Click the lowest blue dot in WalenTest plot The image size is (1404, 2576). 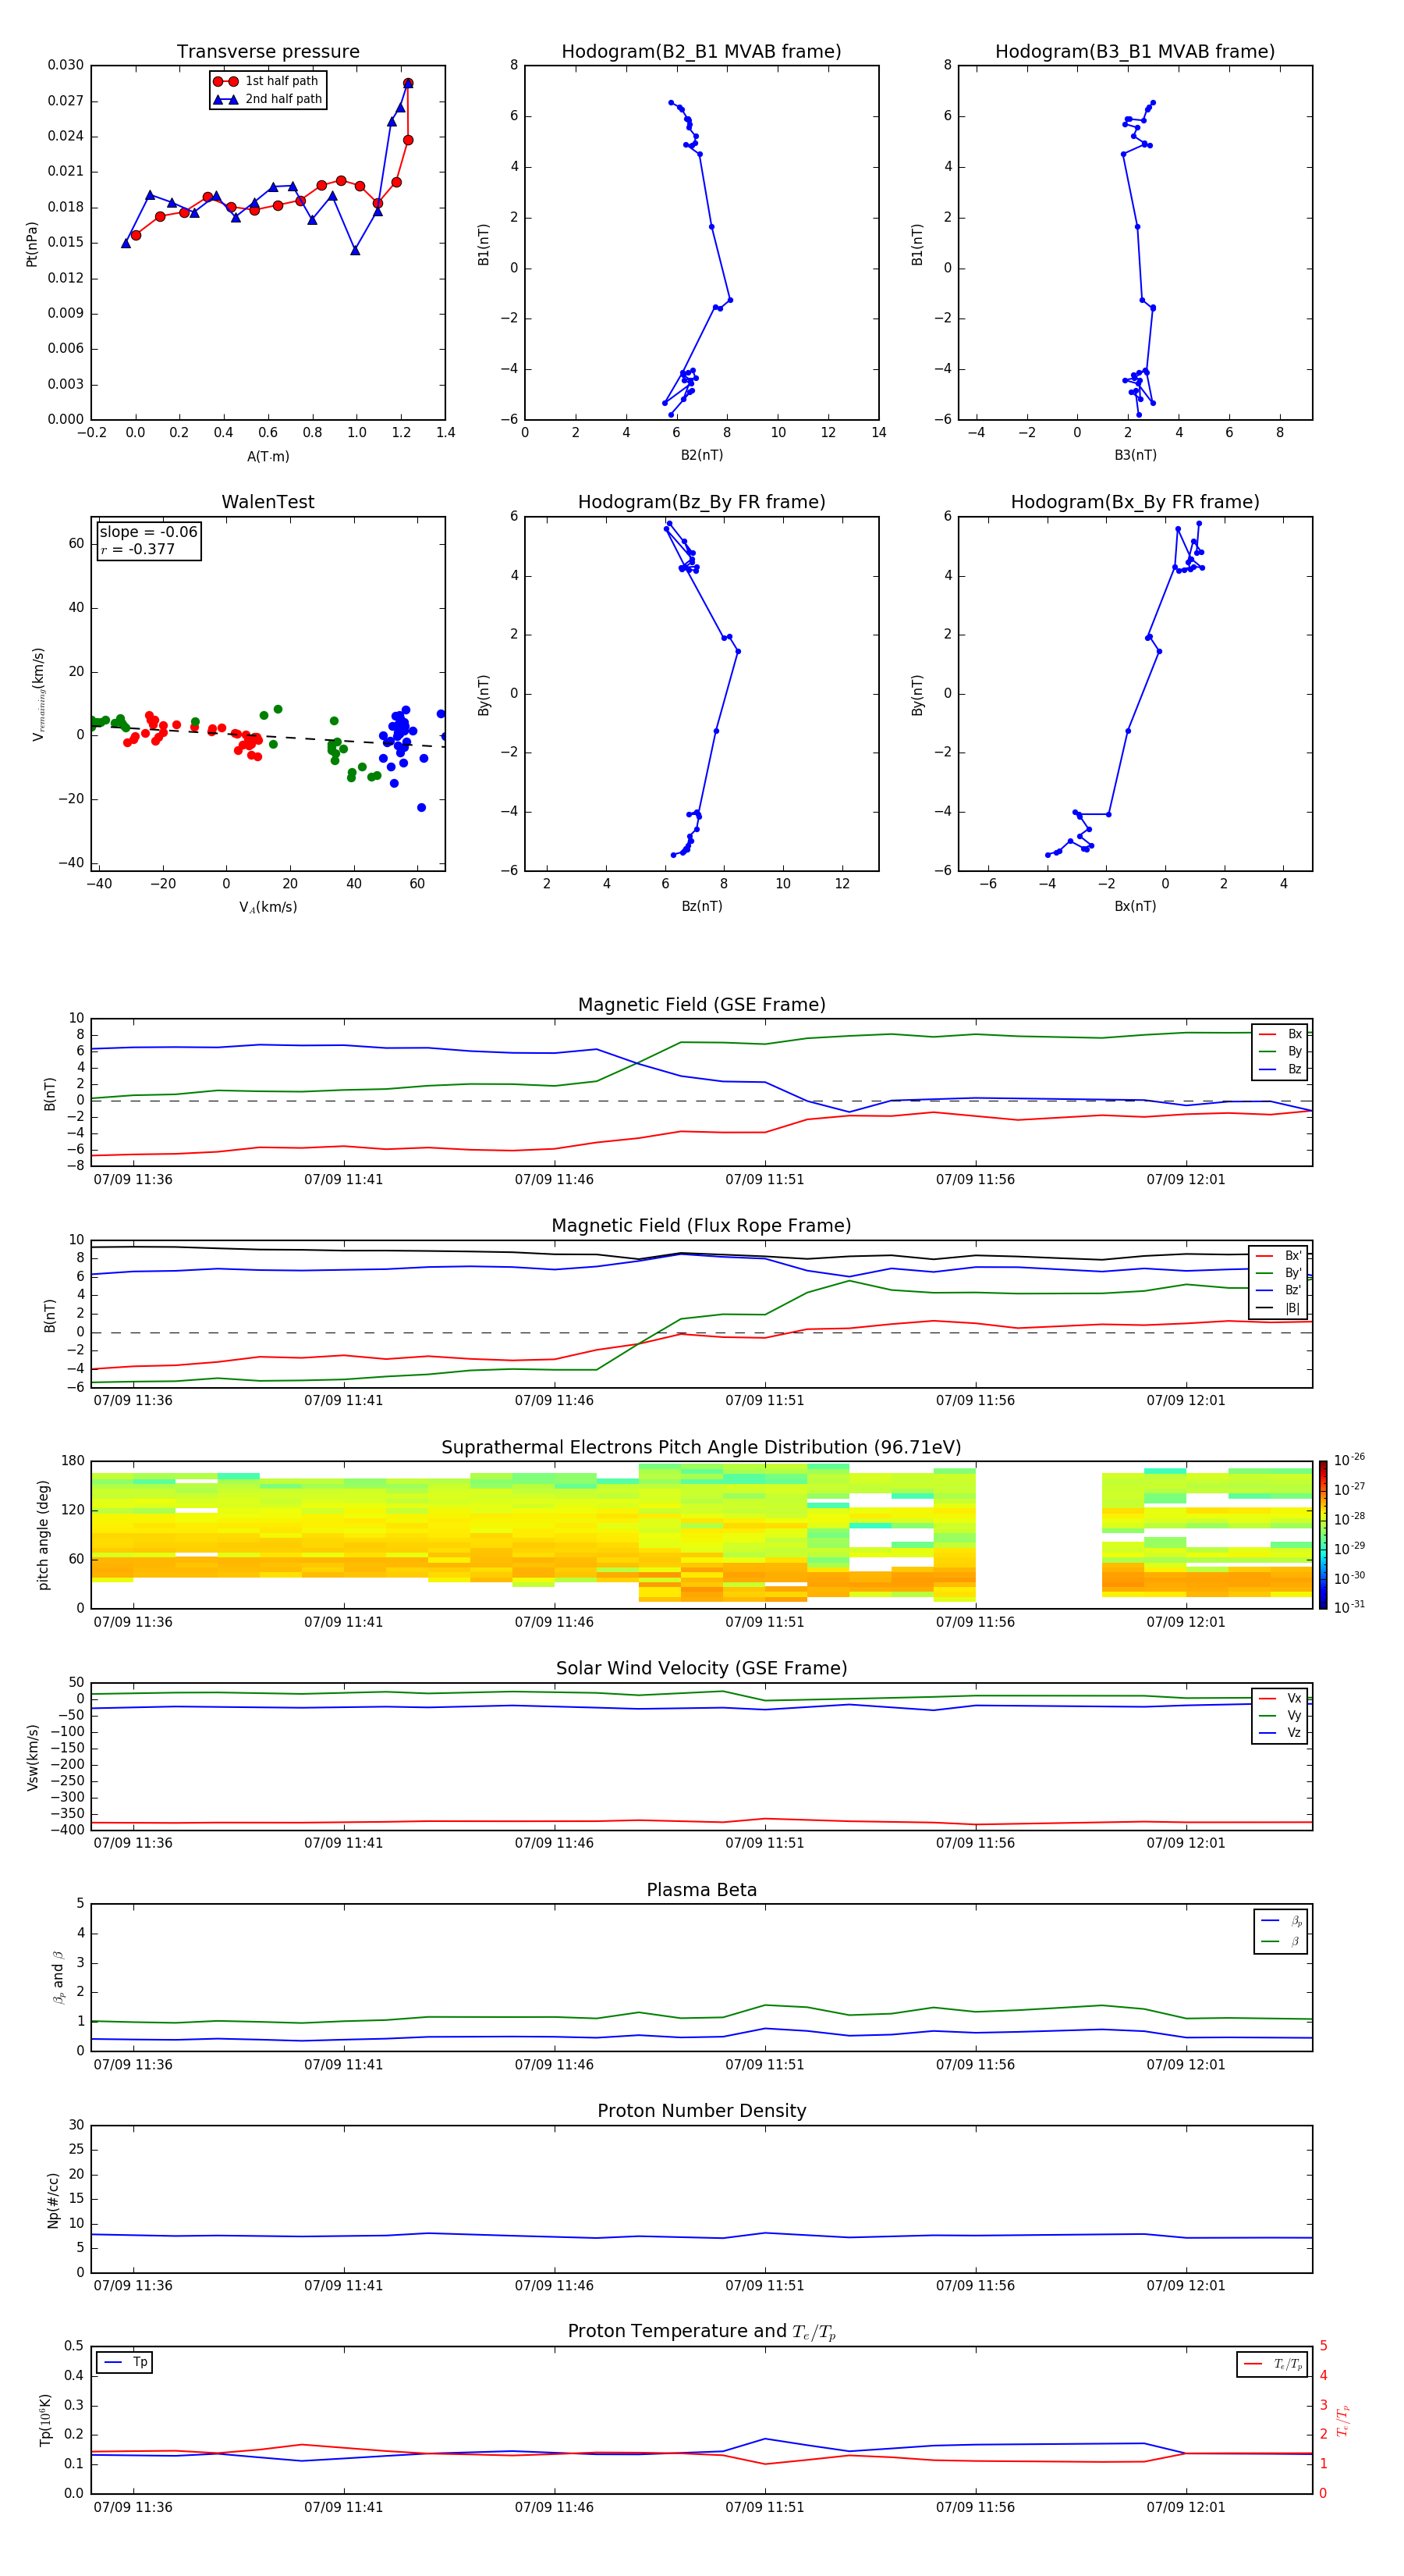click(420, 807)
